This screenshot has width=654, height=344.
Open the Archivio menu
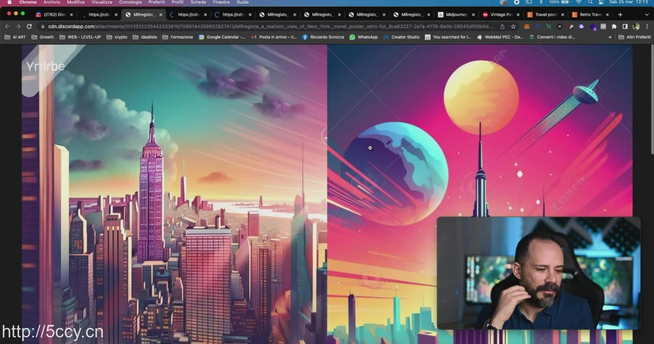point(52,2)
